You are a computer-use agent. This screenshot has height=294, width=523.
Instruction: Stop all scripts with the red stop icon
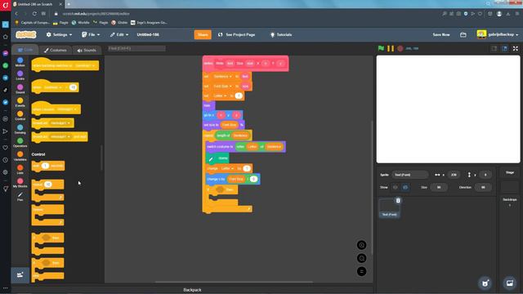tap(400, 48)
